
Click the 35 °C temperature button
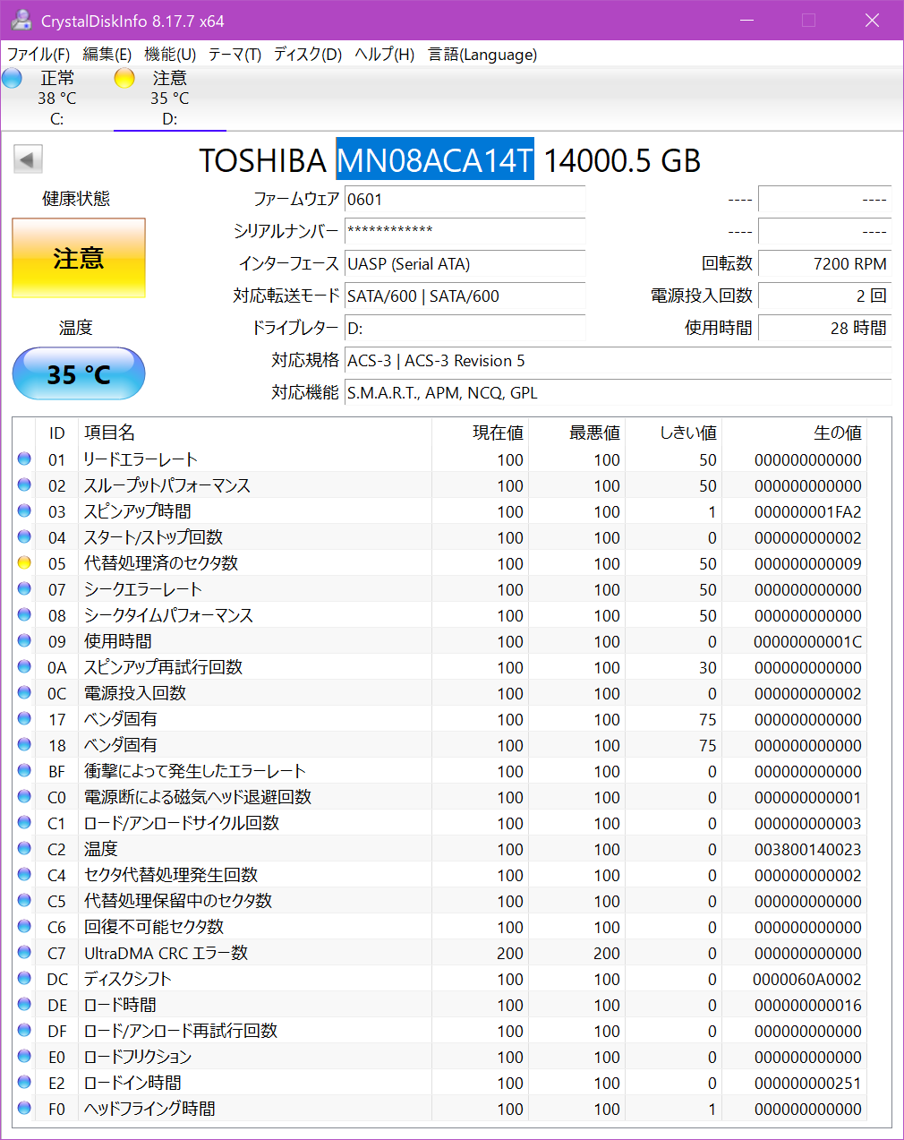click(x=79, y=374)
